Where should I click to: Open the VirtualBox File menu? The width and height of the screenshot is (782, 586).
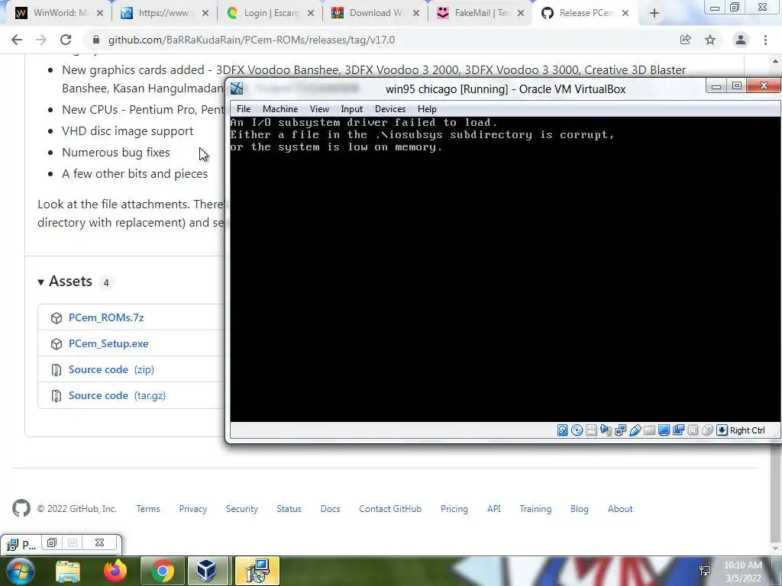(x=244, y=108)
